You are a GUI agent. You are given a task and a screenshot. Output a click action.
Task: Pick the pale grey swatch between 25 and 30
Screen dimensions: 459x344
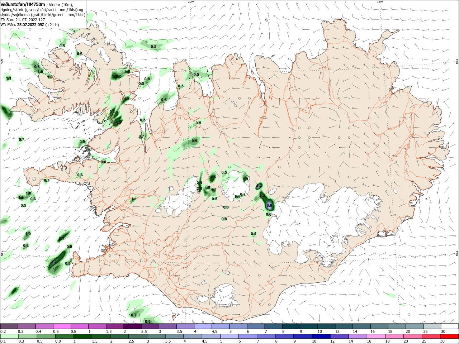432,326
